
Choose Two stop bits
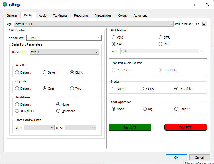pos(72,88)
